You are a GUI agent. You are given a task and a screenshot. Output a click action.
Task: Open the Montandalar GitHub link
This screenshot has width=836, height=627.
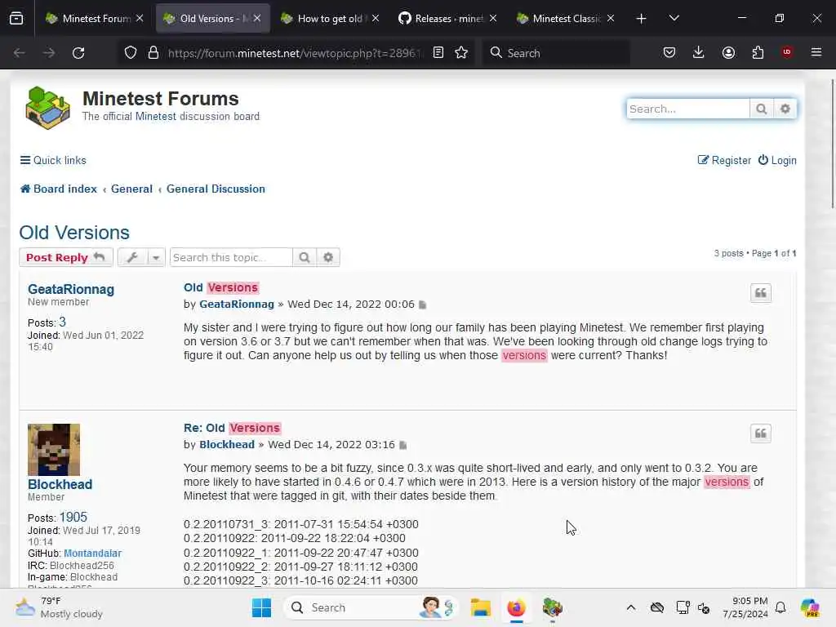coord(93,554)
